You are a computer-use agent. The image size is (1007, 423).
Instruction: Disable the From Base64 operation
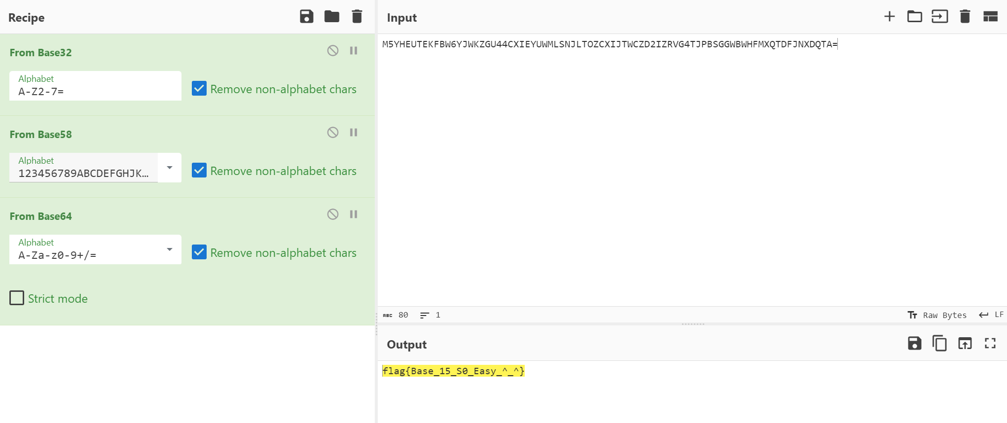click(x=333, y=214)
